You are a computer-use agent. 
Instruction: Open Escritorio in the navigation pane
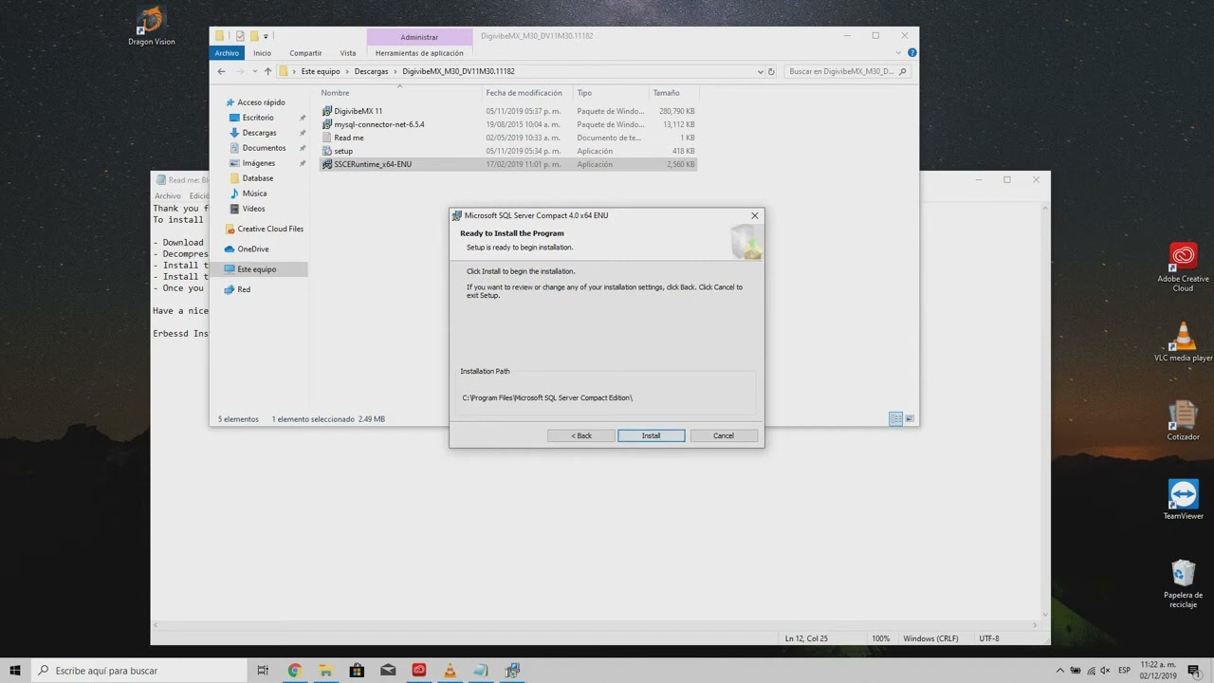258,118
